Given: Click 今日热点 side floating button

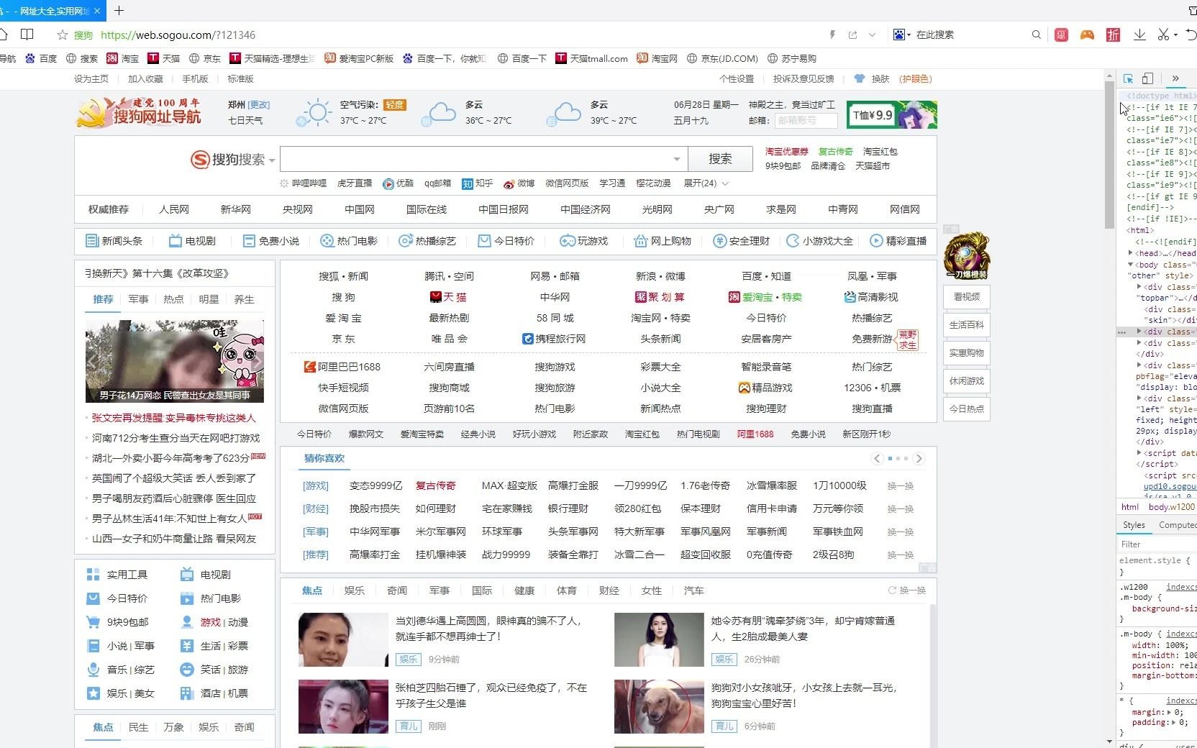Looking at the screenshot, I should click(x=967, y=409).
